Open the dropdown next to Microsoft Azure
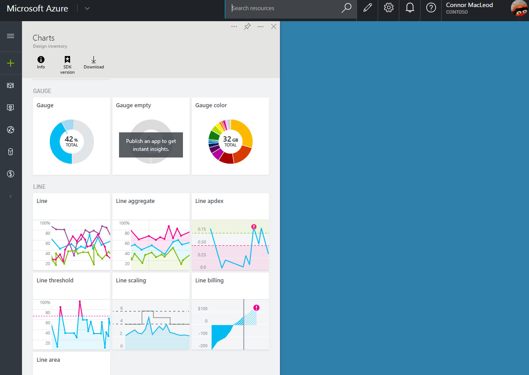 (x=87, y=8)
